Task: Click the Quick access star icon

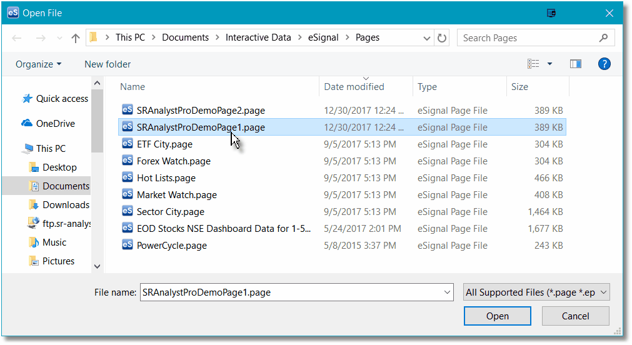Action: tap(27, 98)
